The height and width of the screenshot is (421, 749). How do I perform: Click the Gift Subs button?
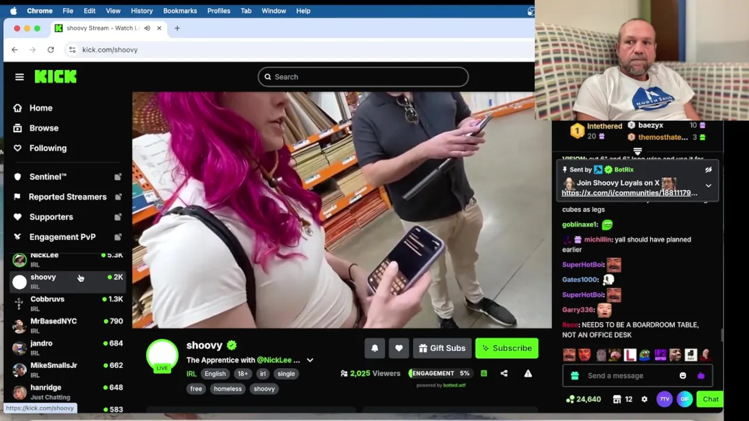[x=442, y=348]
